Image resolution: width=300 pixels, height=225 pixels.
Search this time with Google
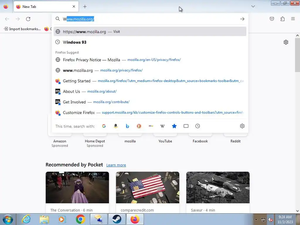click(104, 126)
